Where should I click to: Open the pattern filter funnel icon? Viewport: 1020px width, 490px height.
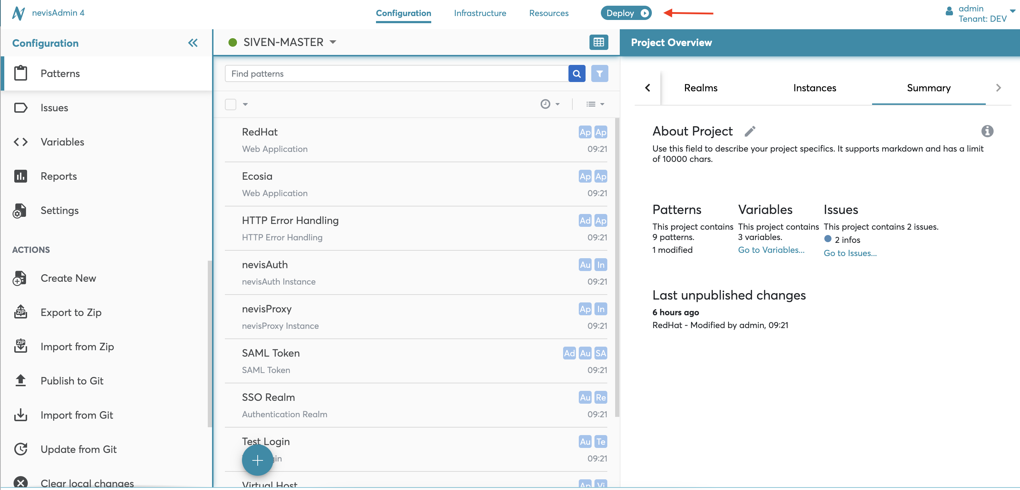(599, 74)
